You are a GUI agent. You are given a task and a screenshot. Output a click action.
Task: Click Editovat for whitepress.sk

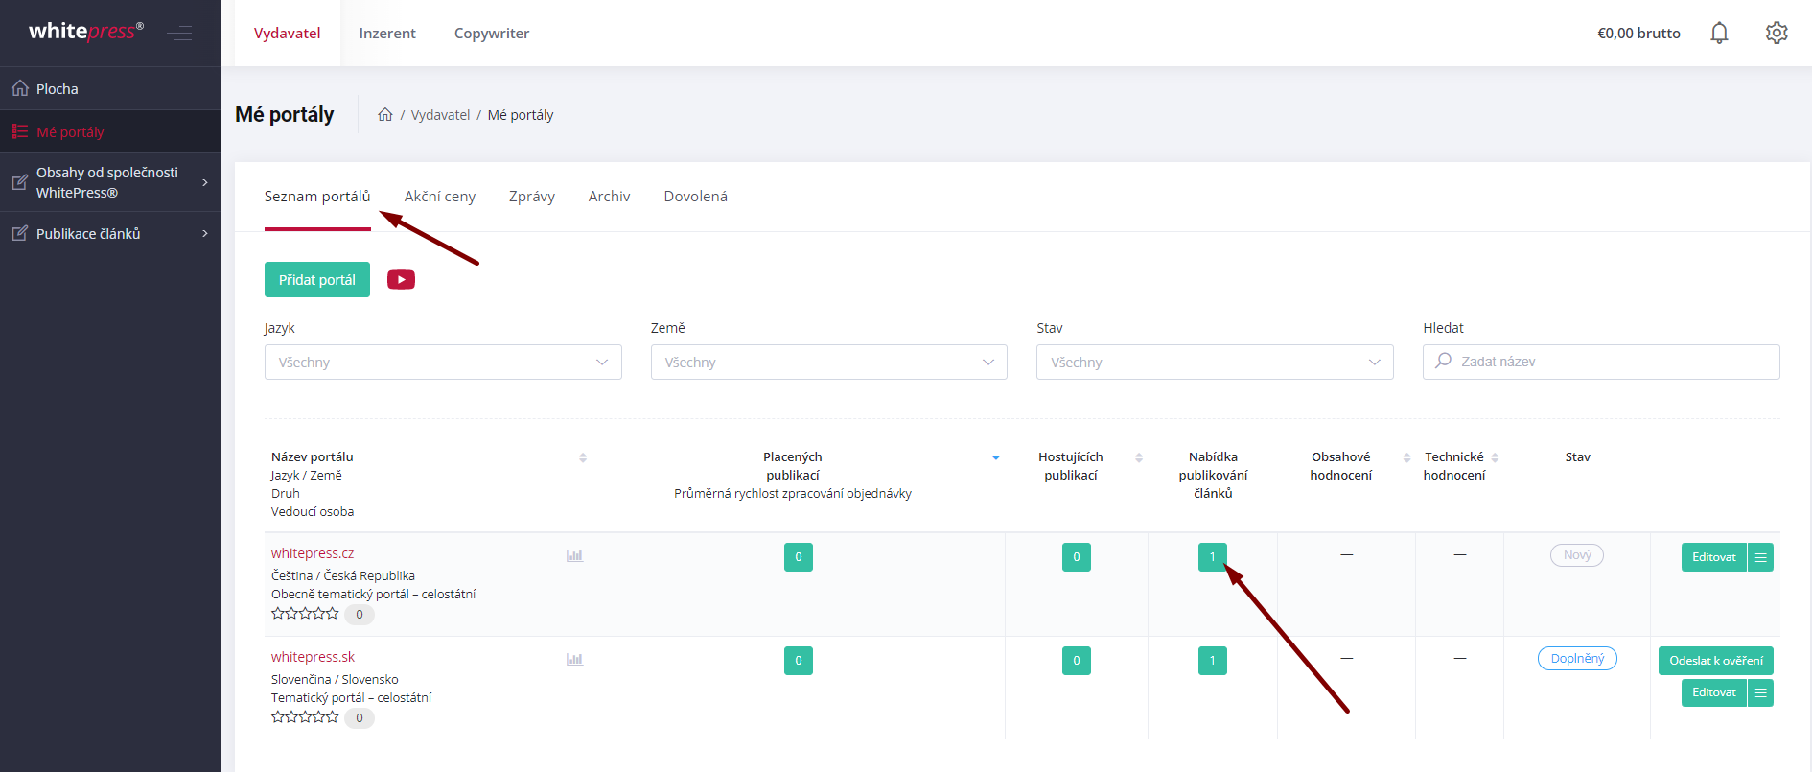1714,692
